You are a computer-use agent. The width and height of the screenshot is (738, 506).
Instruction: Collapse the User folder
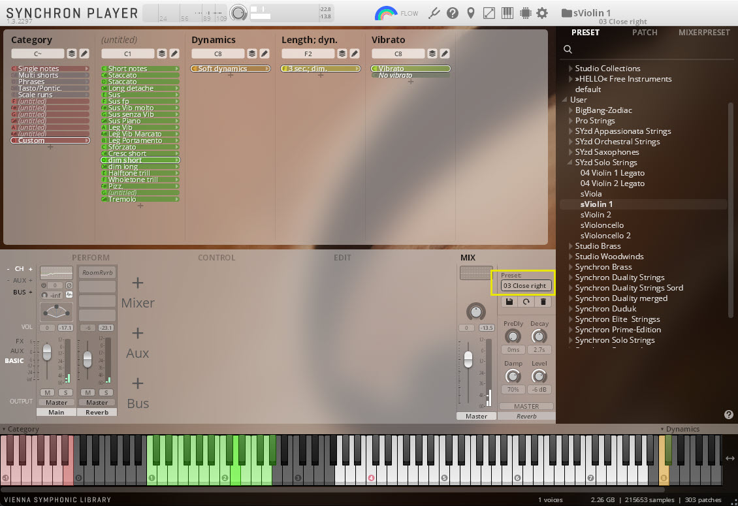point(565,100)
